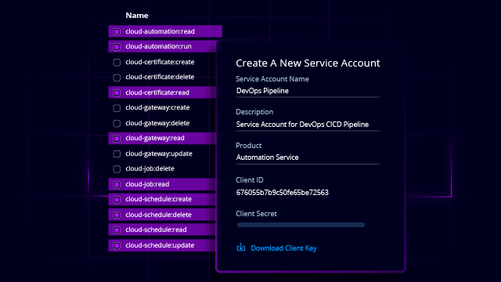Select the cloud-certificate:read row label
501x282 pixels.
[x=157, y=92]
